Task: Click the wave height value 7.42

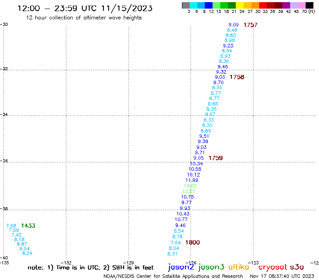Action: click(16, 235)
